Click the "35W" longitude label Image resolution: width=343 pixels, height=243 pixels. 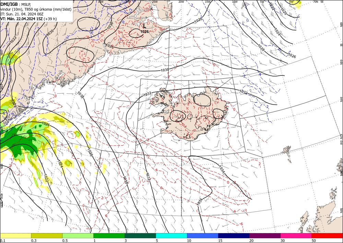coord(100,1)
